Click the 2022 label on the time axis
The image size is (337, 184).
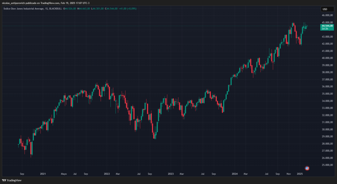pyautogui.click(x=107, y=174)
